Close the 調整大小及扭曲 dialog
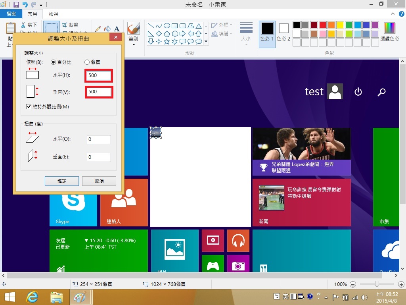Viewport: 406px width, 305px height. point(116,37)
